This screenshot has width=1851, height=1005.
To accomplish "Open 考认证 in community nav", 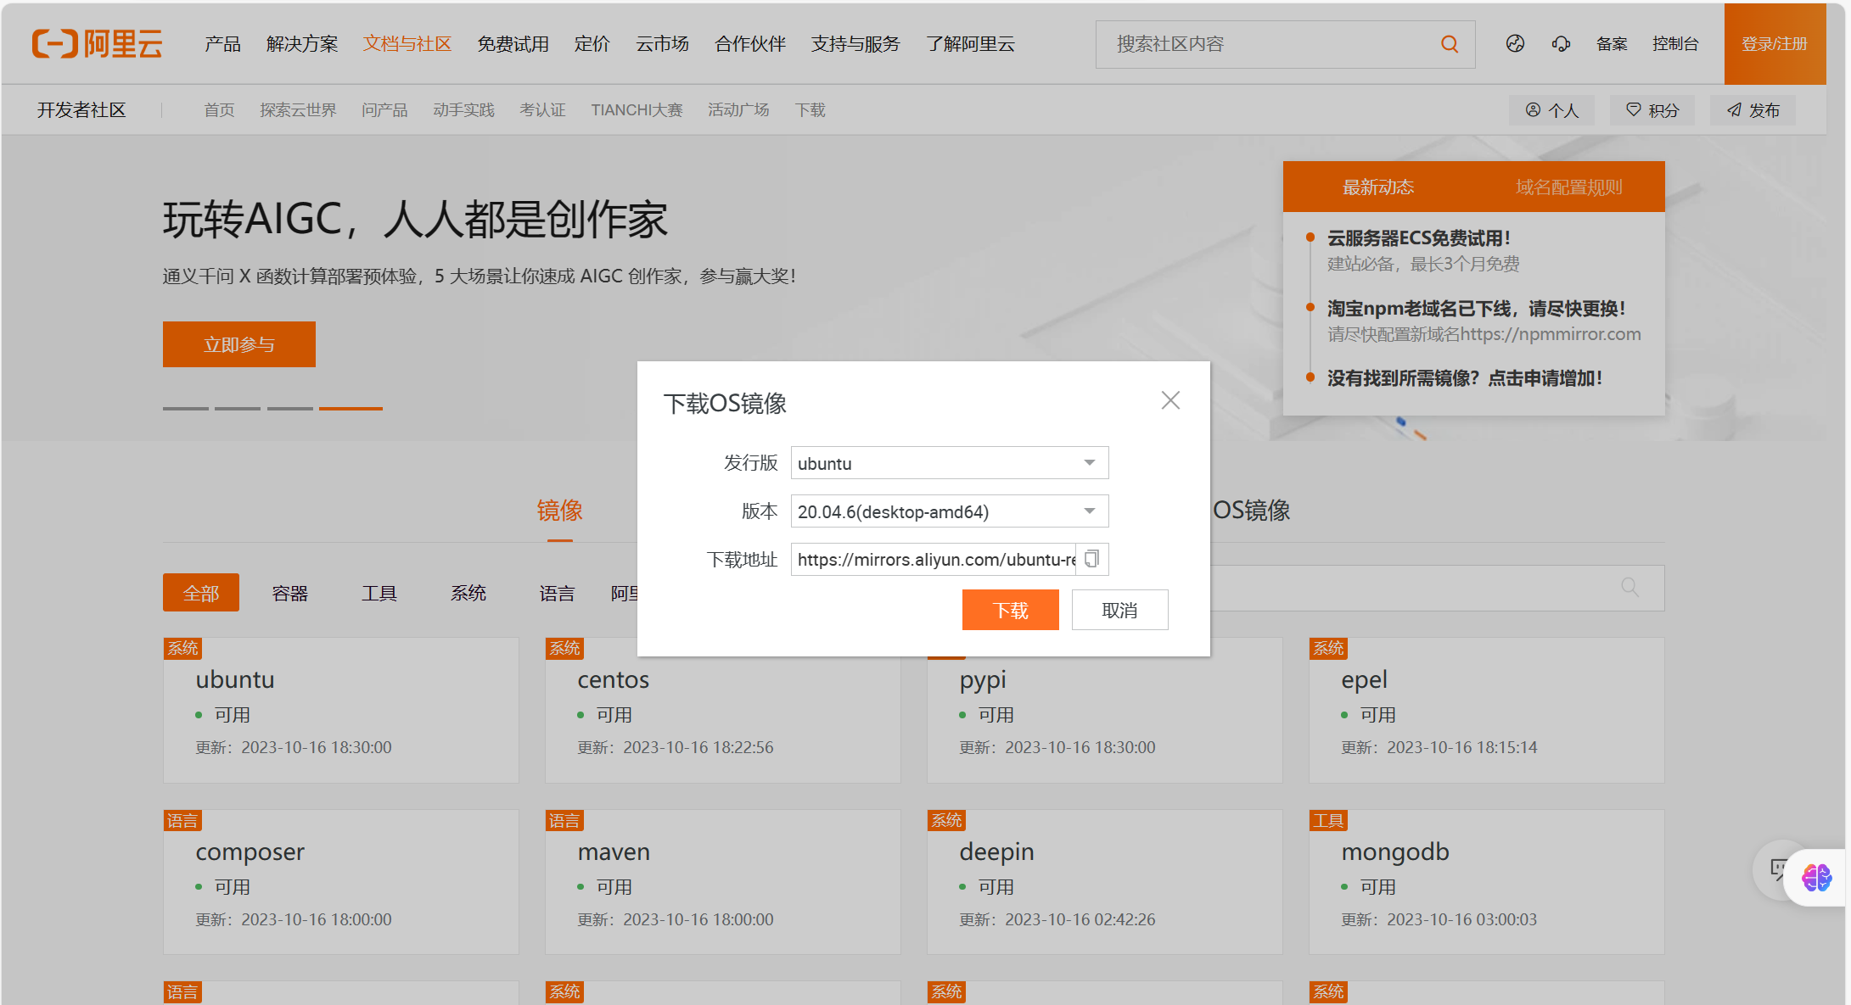I will click(x=542, y=110).
